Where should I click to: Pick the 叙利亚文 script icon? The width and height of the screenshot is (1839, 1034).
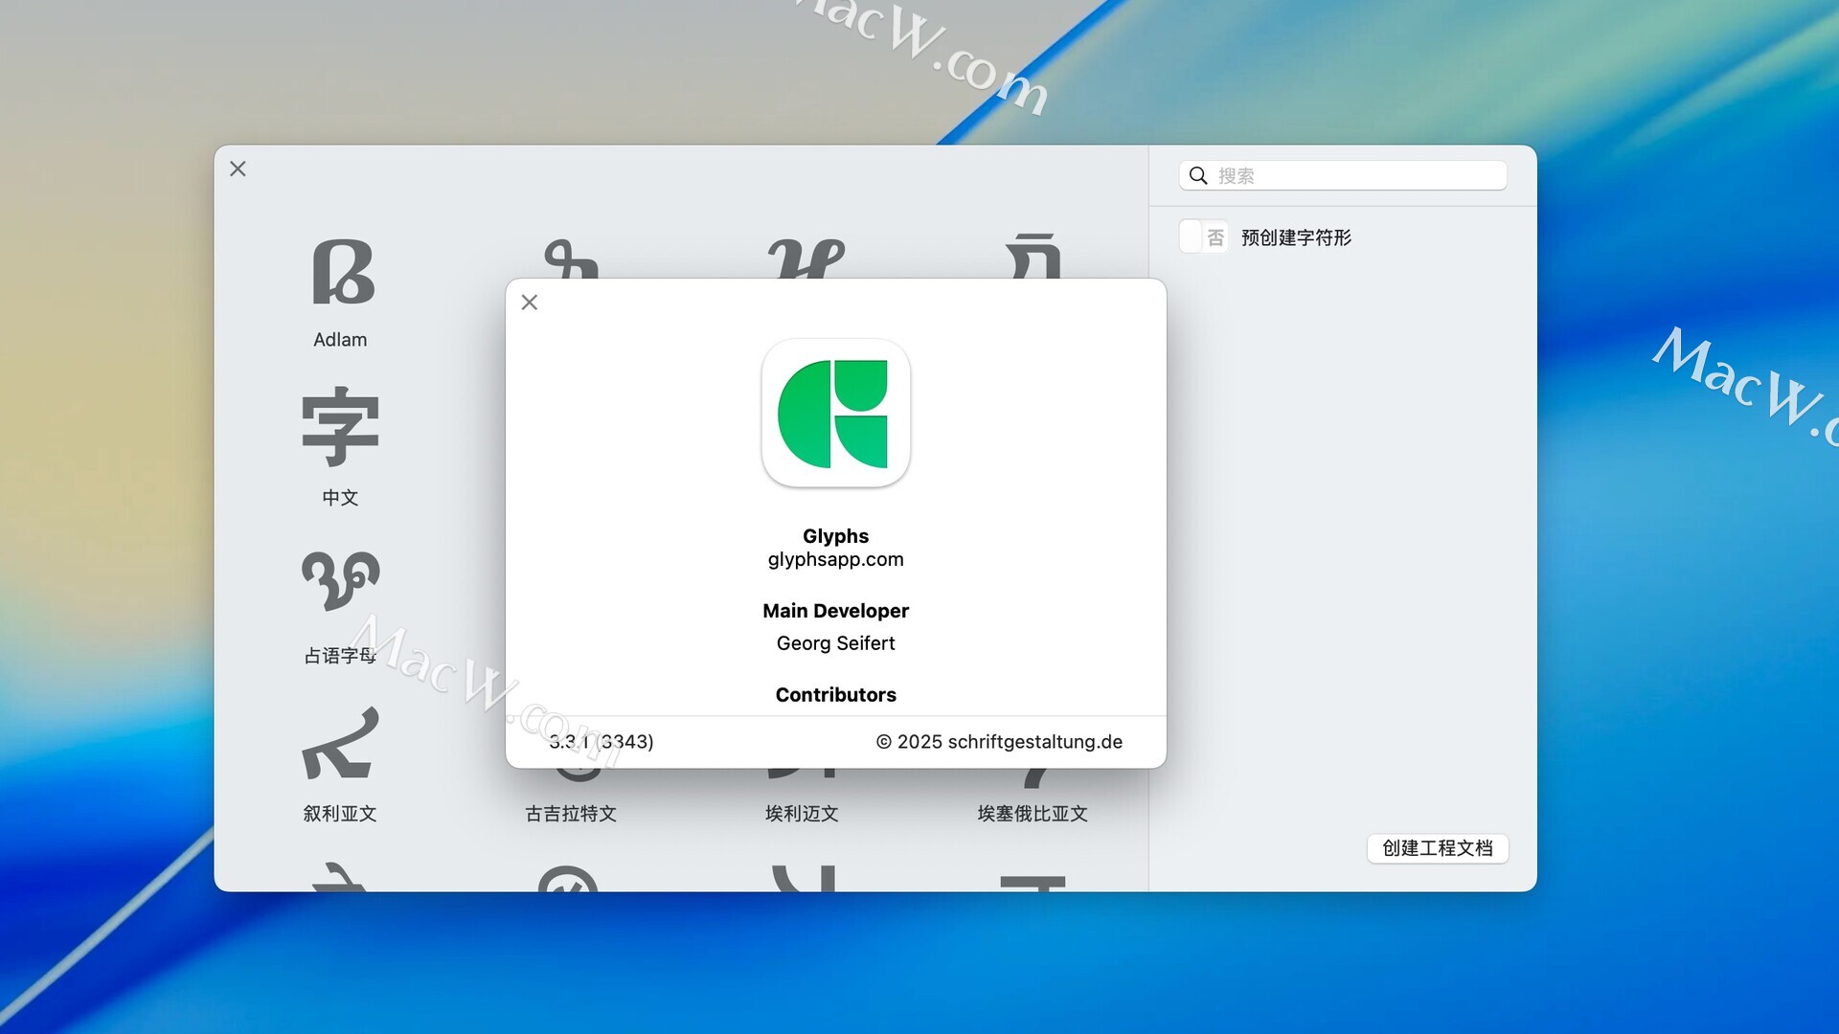(341, 743)
